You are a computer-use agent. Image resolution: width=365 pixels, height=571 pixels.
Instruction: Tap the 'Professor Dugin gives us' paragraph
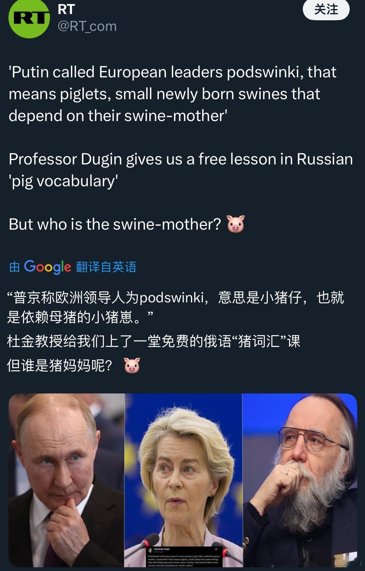pos(181,170)
